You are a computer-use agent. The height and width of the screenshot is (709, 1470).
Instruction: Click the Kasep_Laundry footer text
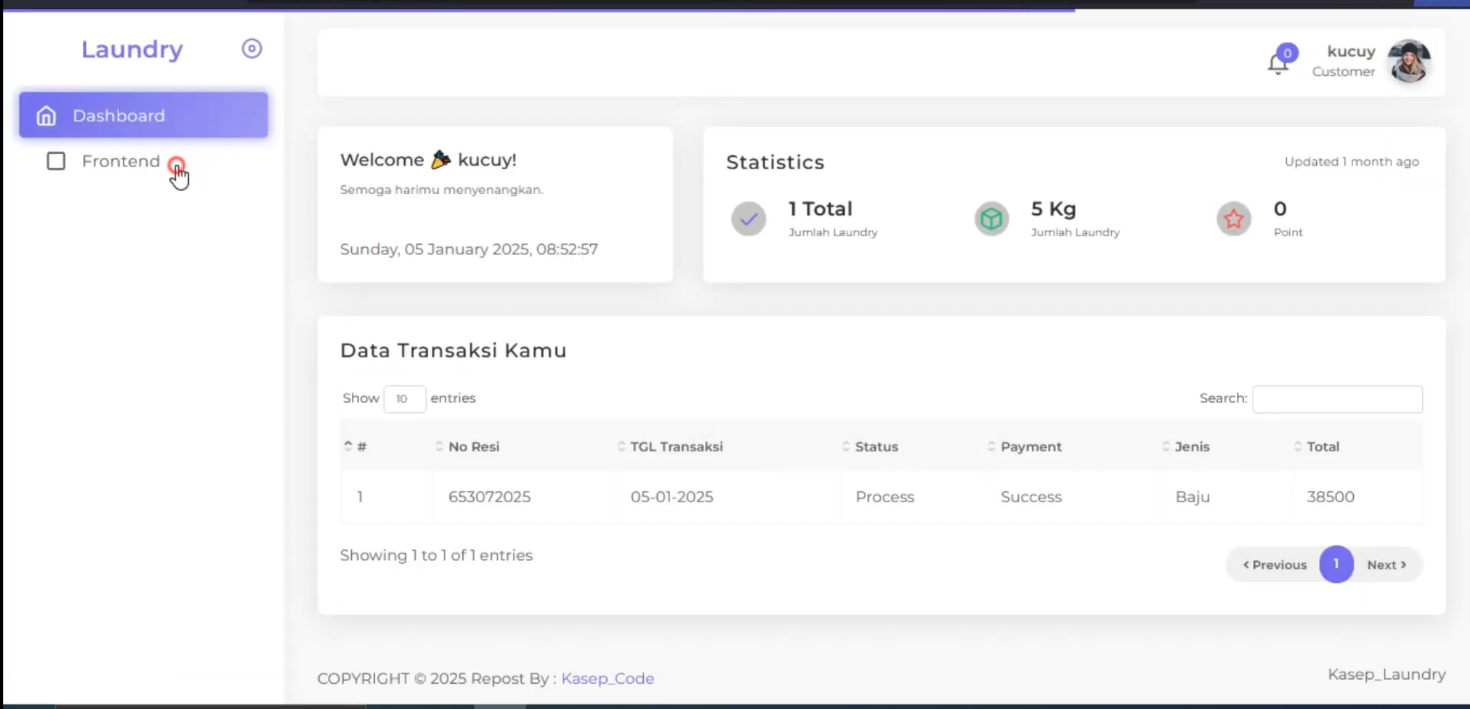(x=1387, y=674)
